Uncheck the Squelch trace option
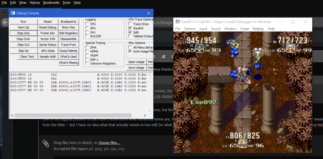Screen dimensions: 323x159 point(130,28)
